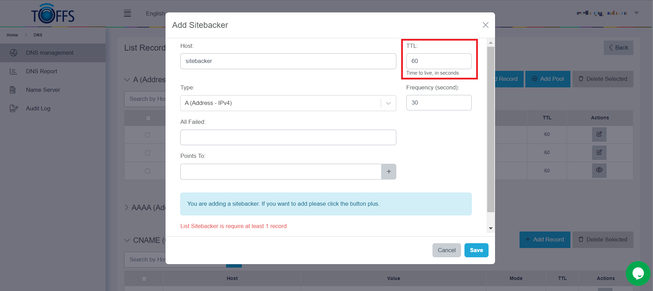Click the edit icon in first record row

[x=599, y=134]
